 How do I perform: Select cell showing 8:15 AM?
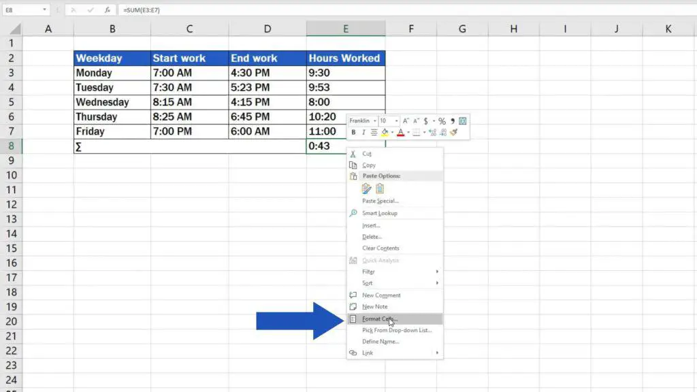189,102
